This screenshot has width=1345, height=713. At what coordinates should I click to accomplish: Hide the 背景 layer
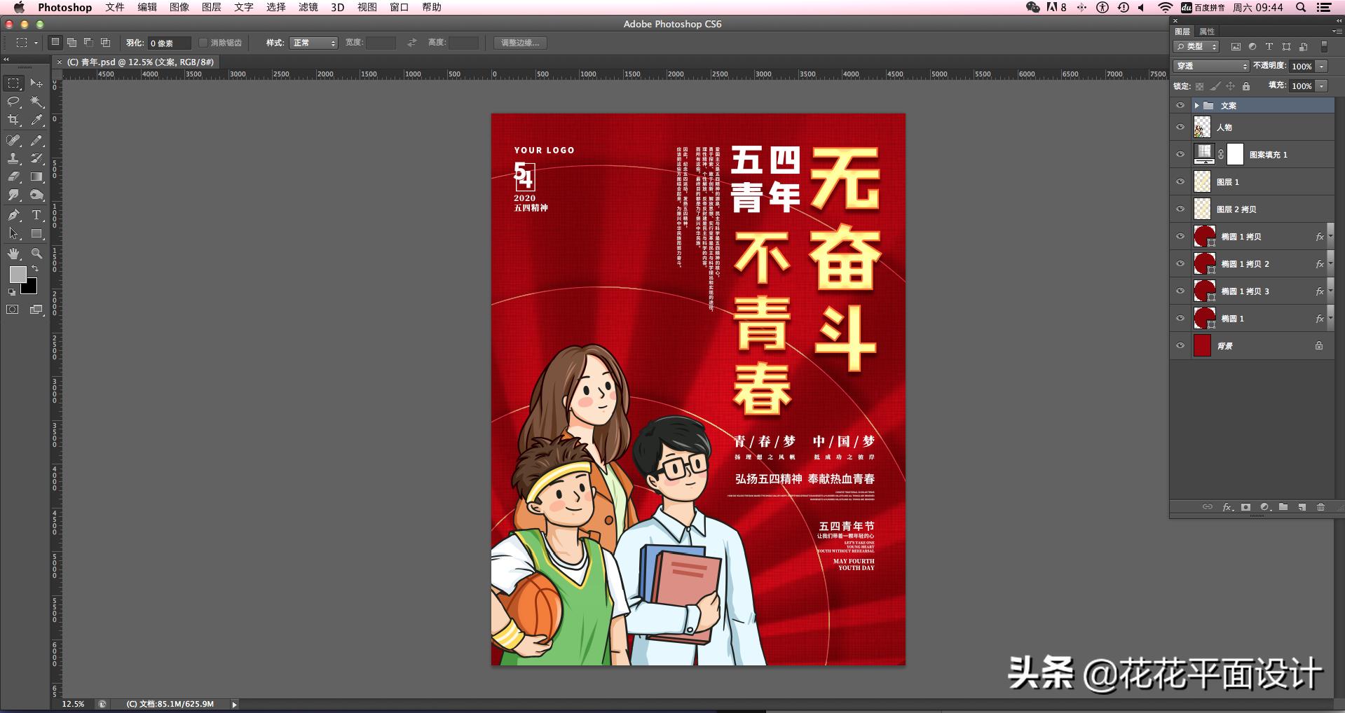pos(1180,345)
